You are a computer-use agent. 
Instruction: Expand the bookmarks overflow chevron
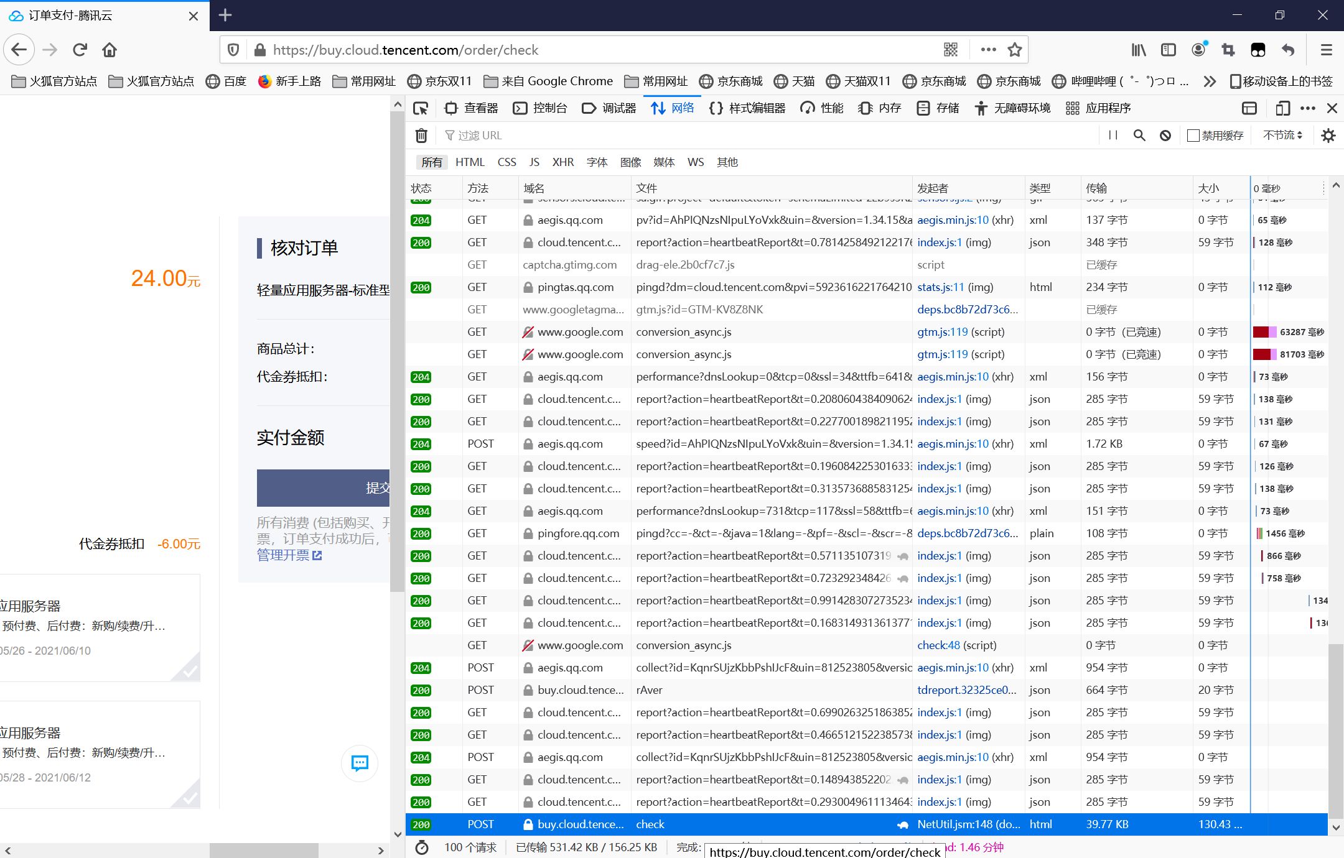[1209, 81]
